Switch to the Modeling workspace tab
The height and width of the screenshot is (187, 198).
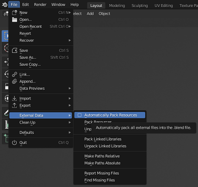tap(117, 6)
